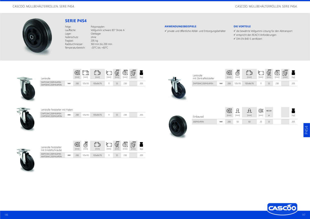Click the wheel diameter icon in the Einbaurad table header

229,111
